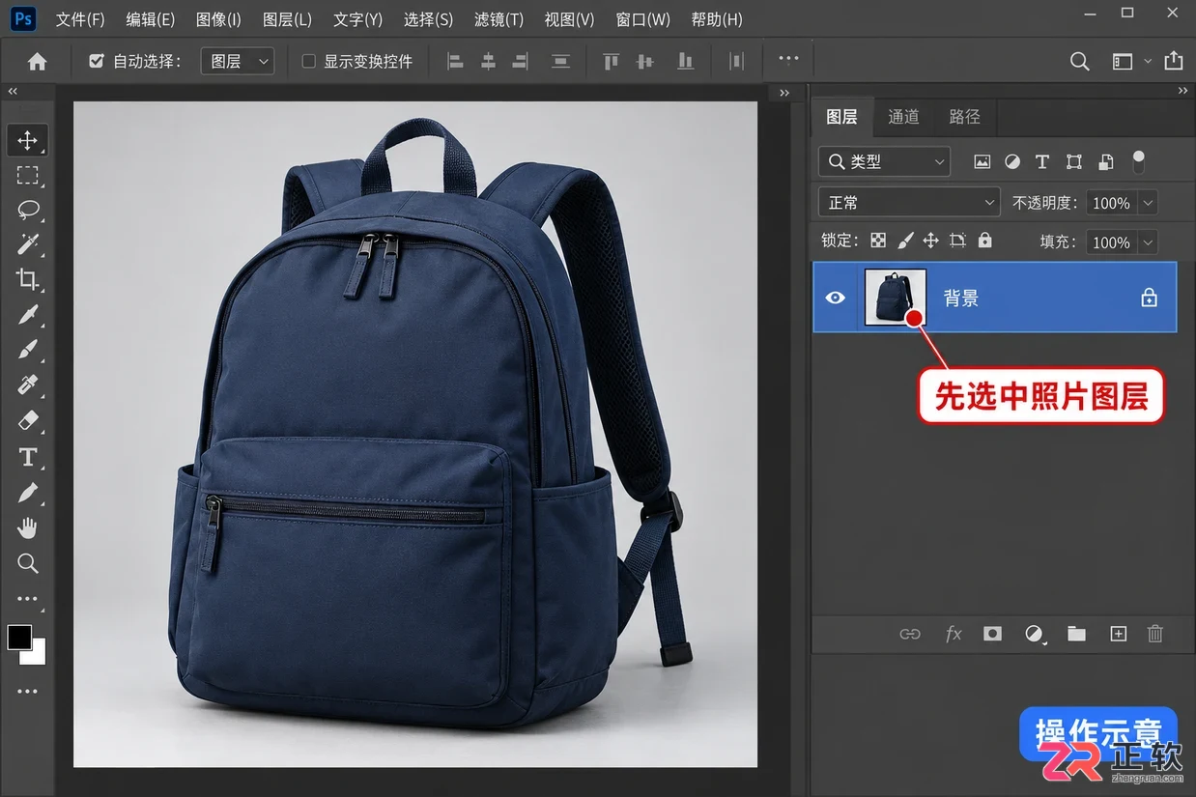
Task: Open the 类型 filter dropdown
Action: (884, 161)
